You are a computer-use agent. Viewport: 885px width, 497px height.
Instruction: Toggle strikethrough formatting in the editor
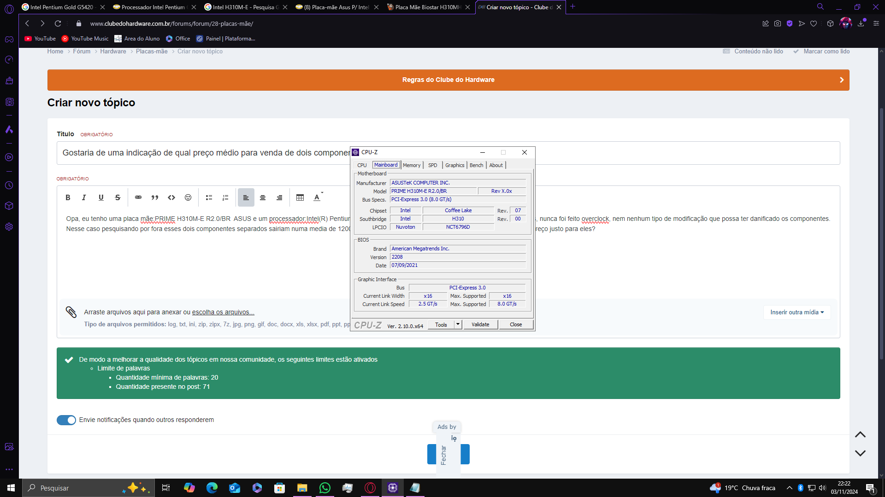pos(118,197)
